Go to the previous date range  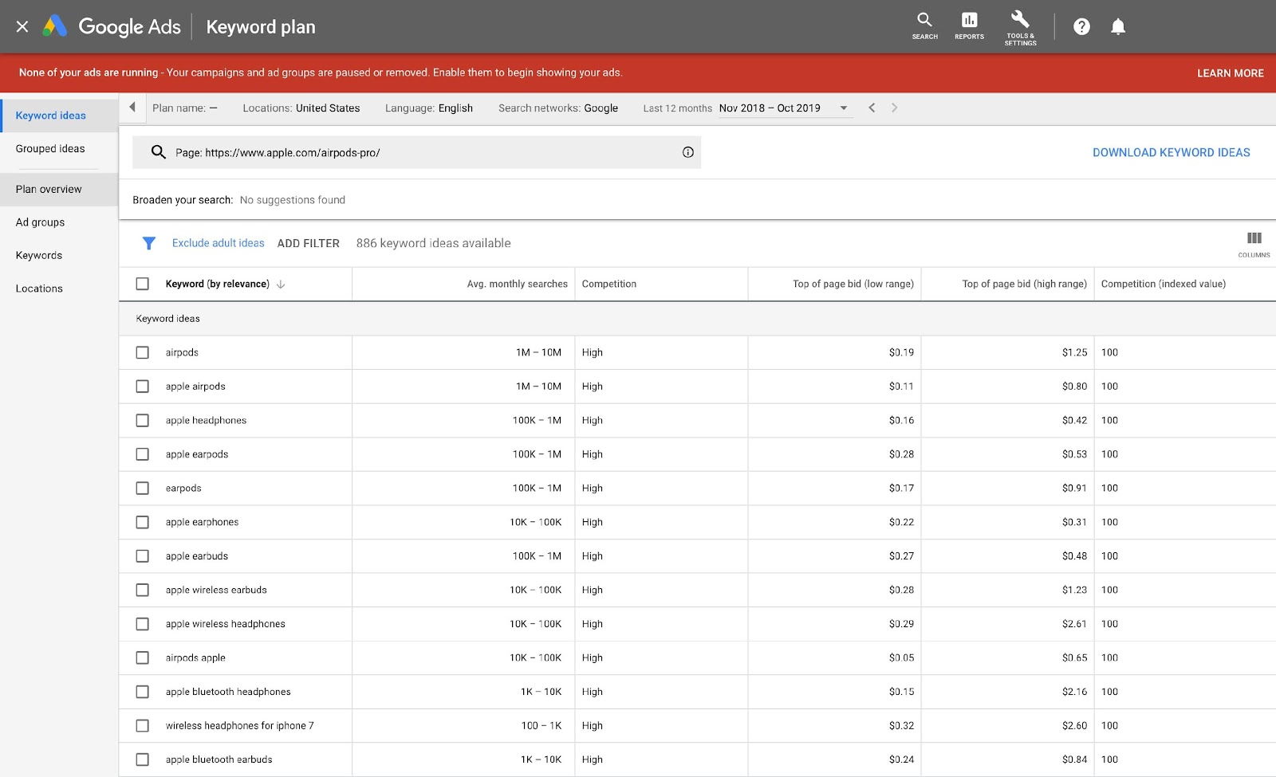872,108
